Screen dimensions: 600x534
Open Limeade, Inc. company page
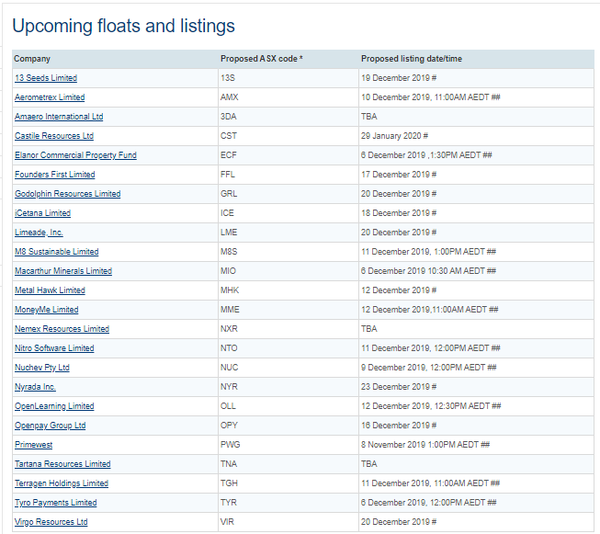(x=39, y=233)
